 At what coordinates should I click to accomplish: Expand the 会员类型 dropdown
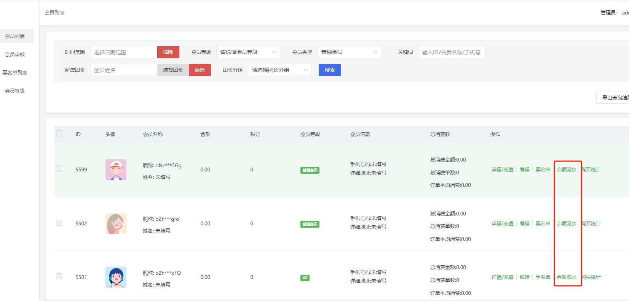point(349,52)
